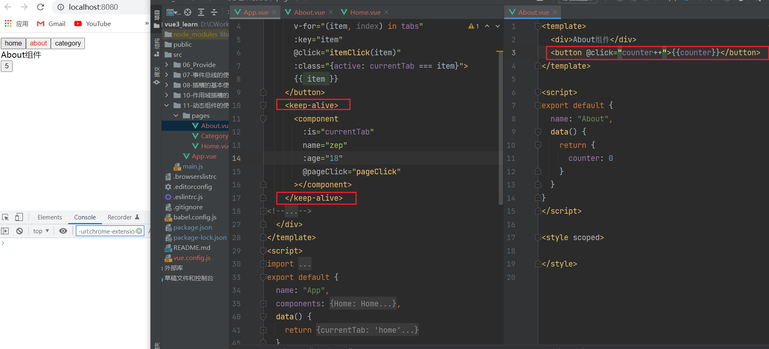Viewport: 769px width, 349px height.
Task: Show more bookmarks chevron
Action: pos(147,23)
